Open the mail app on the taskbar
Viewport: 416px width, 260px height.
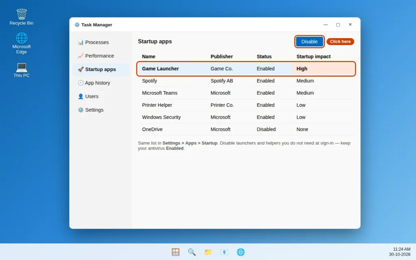pos(224,252)
